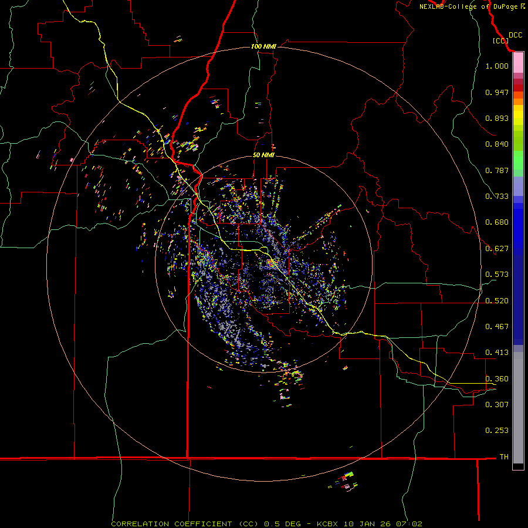Select the 100 NMI range ring label
528x528 pixels.
pyautogui.click(x=263, y=46)
